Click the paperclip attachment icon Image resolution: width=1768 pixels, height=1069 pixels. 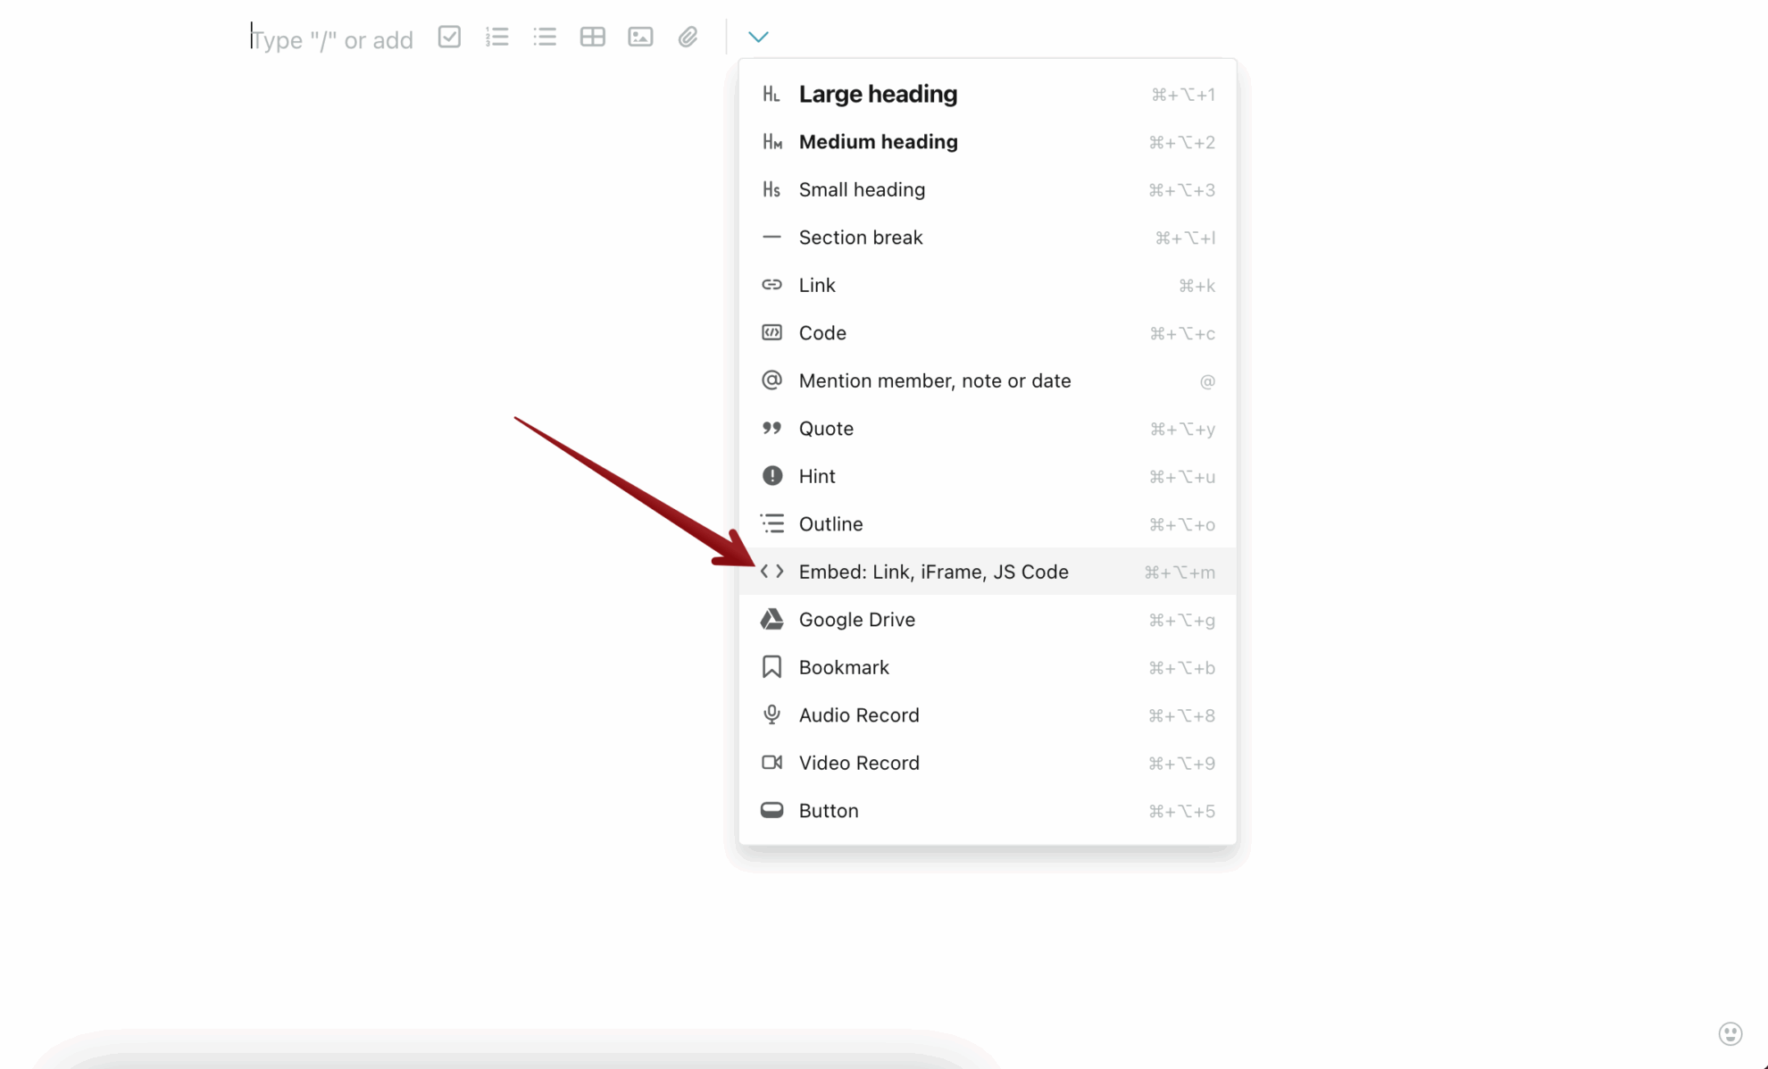pyautogui.click(x=688, y=37)
